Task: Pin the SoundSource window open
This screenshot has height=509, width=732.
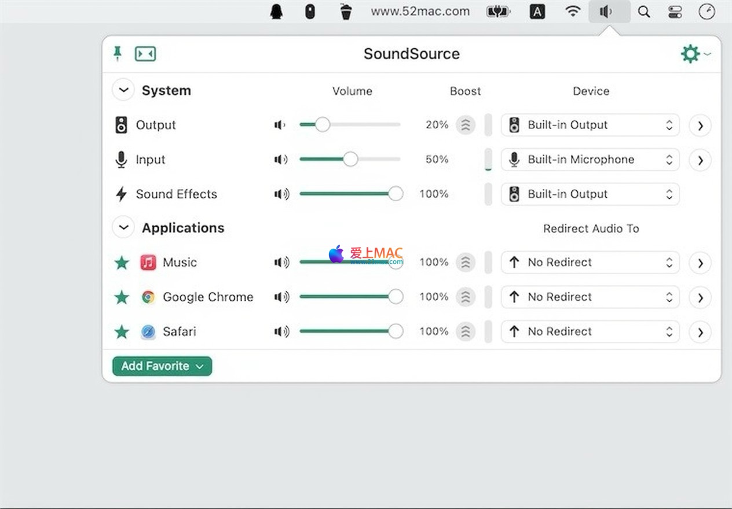Action: (118, 54)
